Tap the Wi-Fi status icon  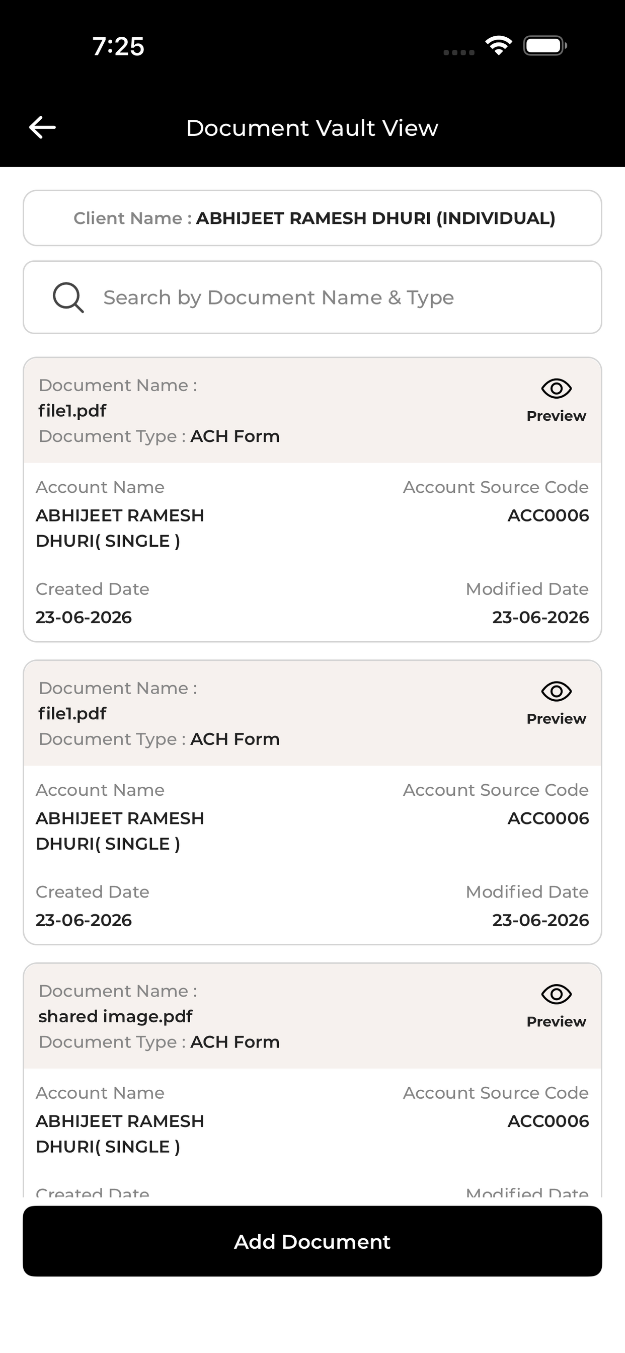tap(498, 46)
